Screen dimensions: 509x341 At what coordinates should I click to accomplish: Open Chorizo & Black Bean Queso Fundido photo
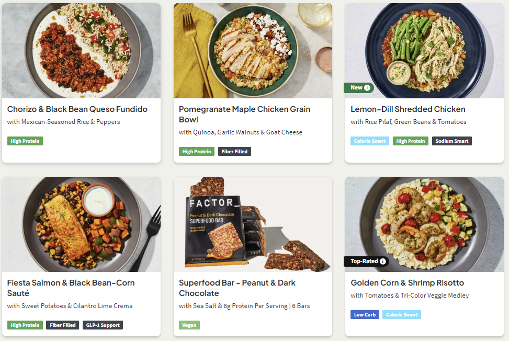81,51
